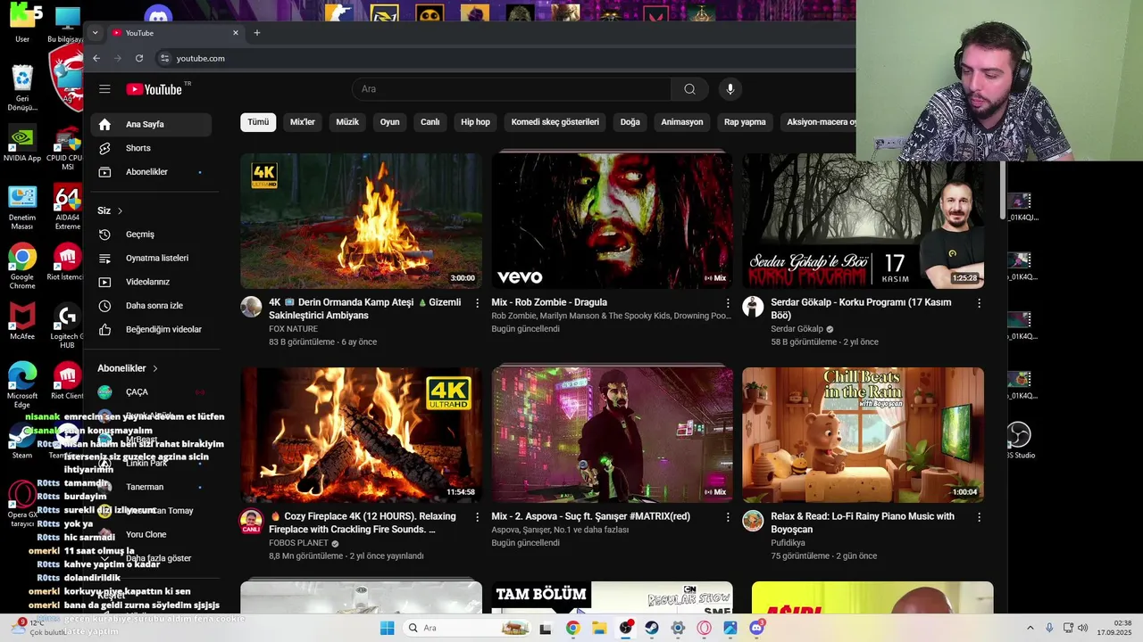1143x642 pixels.
Task: Expand Daha fazla göster subscriptions
Action: [x=151, y=558]
